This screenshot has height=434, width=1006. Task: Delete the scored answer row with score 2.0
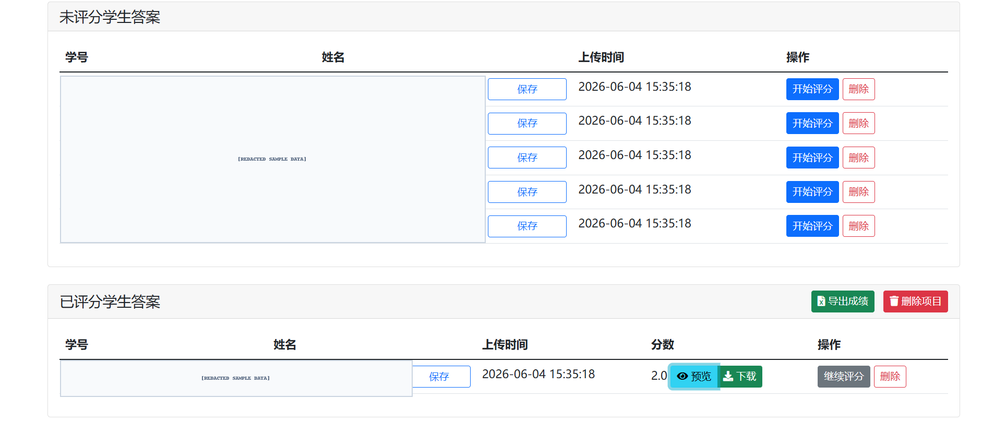coord(890,377)
